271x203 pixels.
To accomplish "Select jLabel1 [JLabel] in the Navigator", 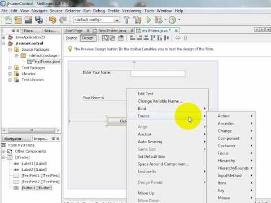I will (x=34, y=164).
